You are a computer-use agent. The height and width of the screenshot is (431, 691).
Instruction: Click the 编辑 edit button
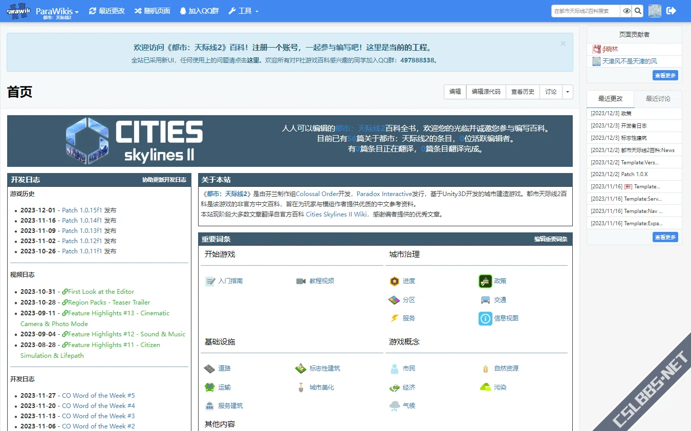[455, 92]
